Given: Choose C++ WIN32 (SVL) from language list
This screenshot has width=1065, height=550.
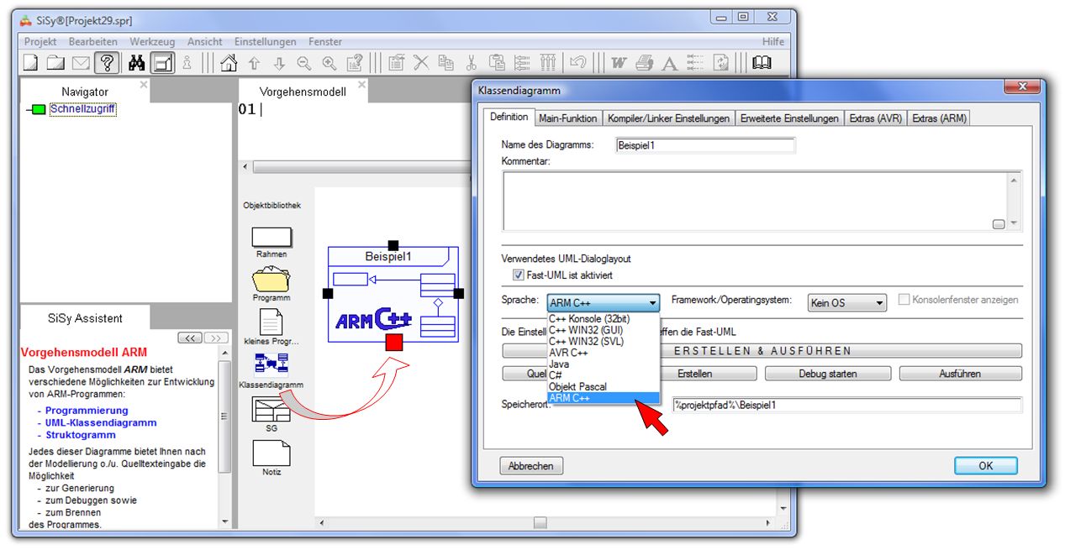Looking at the screenshot, I should [x=603, y=342].
